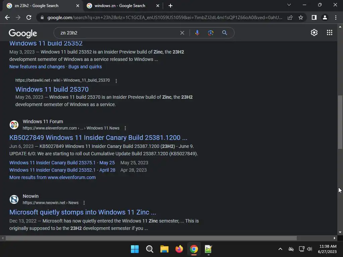Open 'More results from www.elevenforum.com'
The height and width of the screenshot is (257, 343).
pos(53,177)
